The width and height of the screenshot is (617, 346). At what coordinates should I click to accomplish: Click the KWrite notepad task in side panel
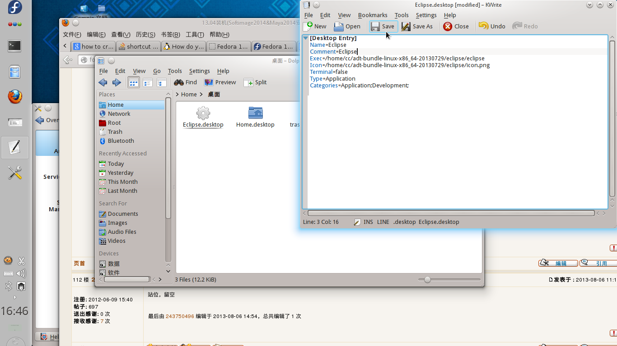(x=15, y=147)
